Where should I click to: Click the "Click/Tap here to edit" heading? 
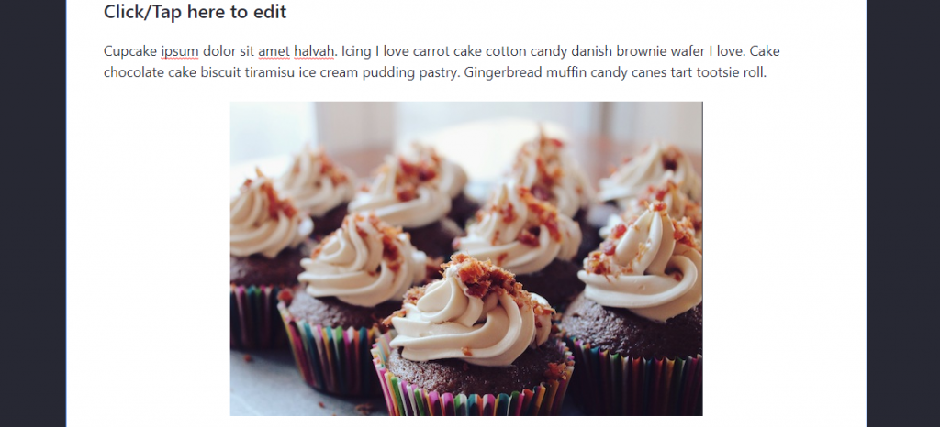(195, 12)
